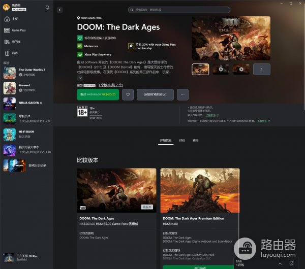Play the third media video thumbnail
This screenshot has width=305, height=269.
[241, 69]
